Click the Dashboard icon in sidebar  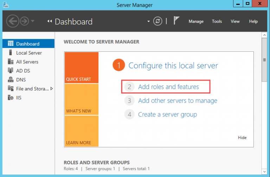pyautogui.click(x=11, y=44)
